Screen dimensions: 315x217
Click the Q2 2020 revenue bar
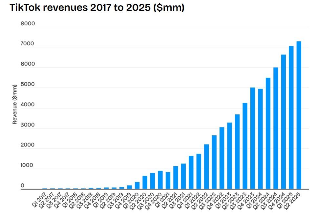click(145, 183)
